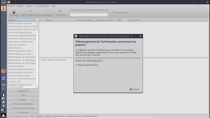The height and width of the screenshot is (118, 210).
Task: Click the Architecture filter button
Action: point(23,112)
